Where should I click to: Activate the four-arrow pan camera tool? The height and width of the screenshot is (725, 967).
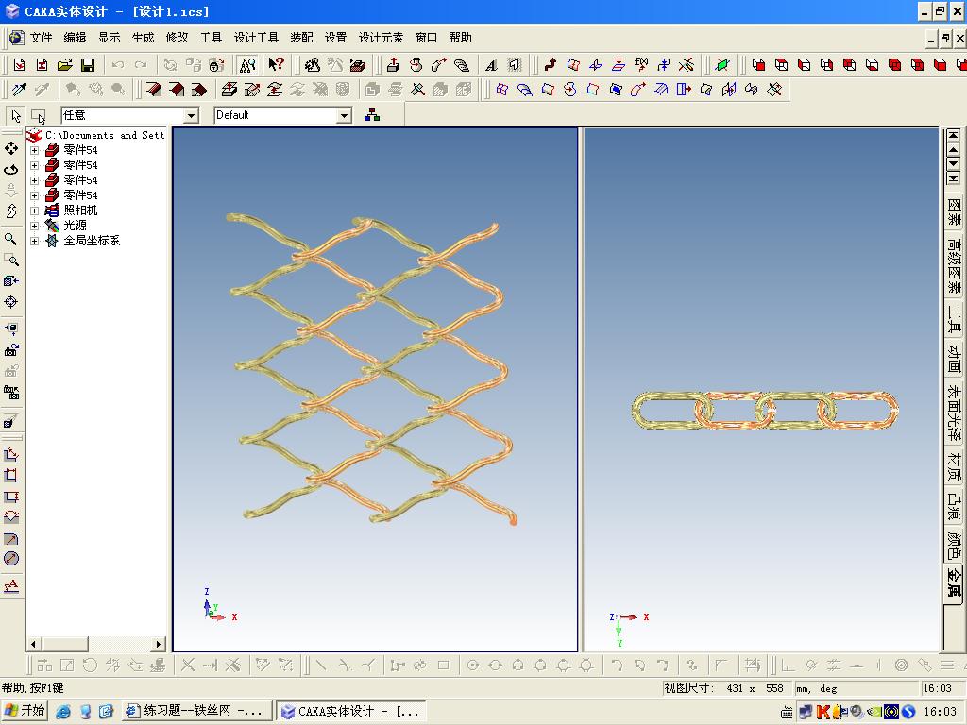click(x=11, y=148)
